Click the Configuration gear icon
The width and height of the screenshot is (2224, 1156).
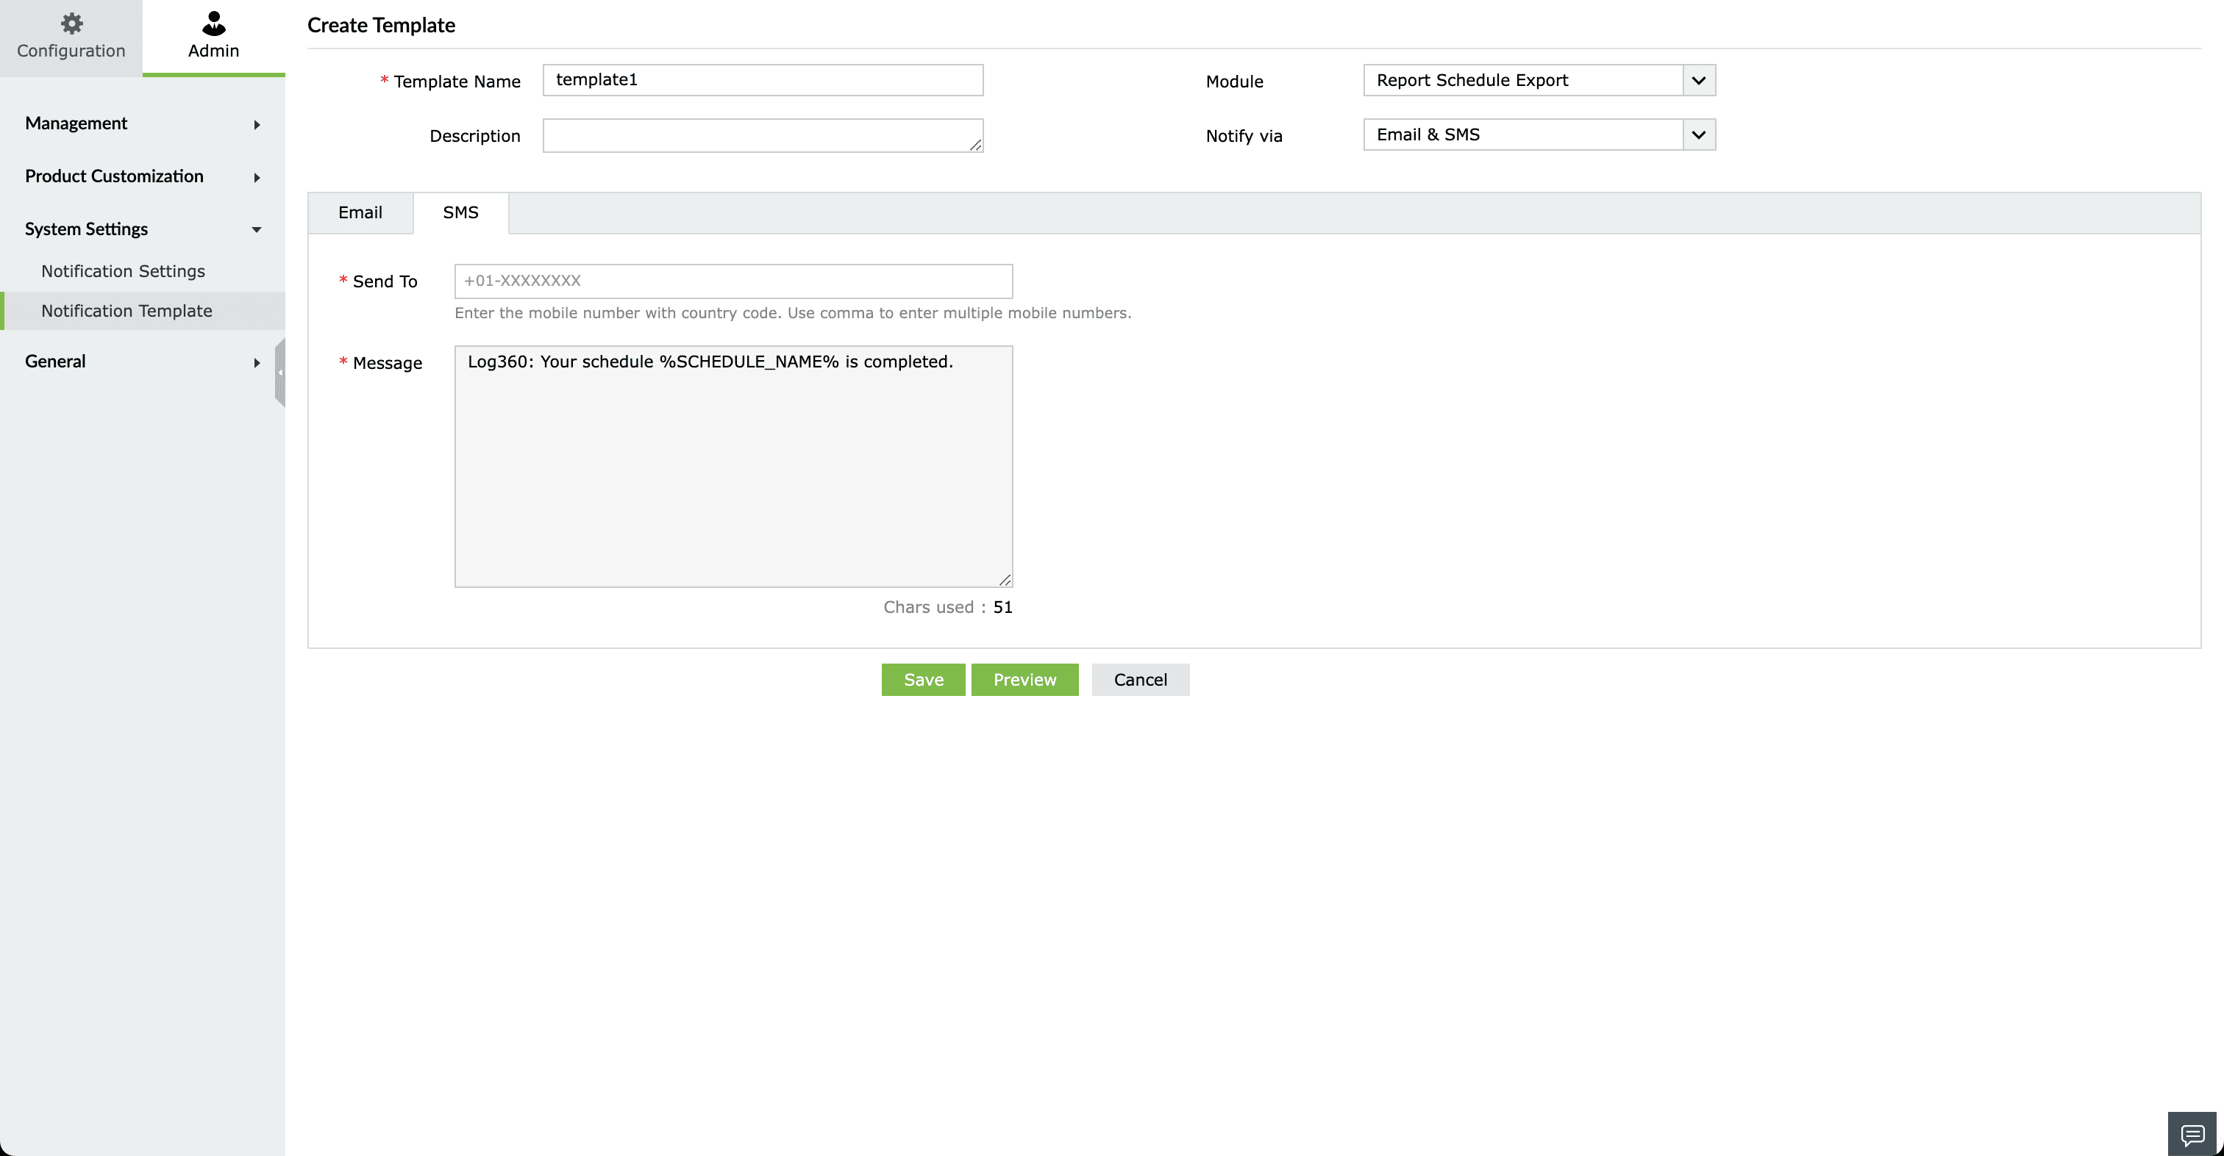(x=71, y=24)
